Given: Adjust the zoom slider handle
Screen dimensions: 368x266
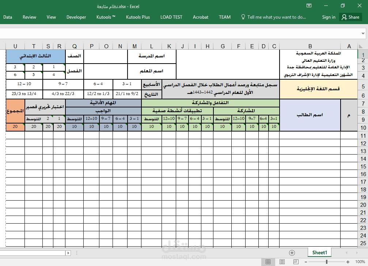Looking at the screenshot, I should 327,262.
